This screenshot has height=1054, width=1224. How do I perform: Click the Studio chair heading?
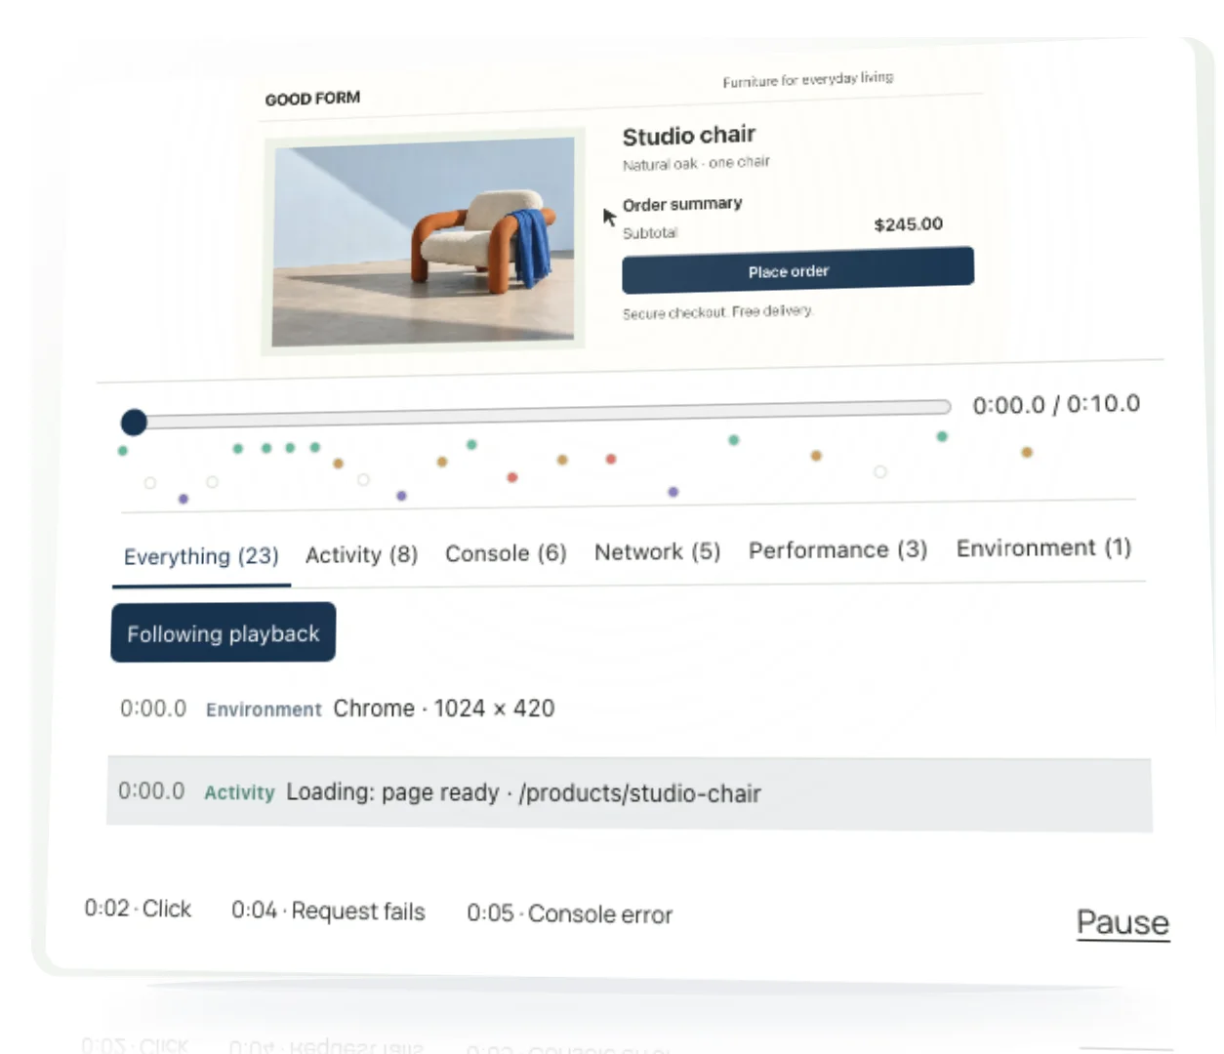pos(689,136)
